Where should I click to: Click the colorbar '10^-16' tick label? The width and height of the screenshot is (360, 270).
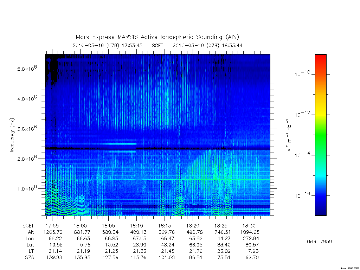(302, 195)
